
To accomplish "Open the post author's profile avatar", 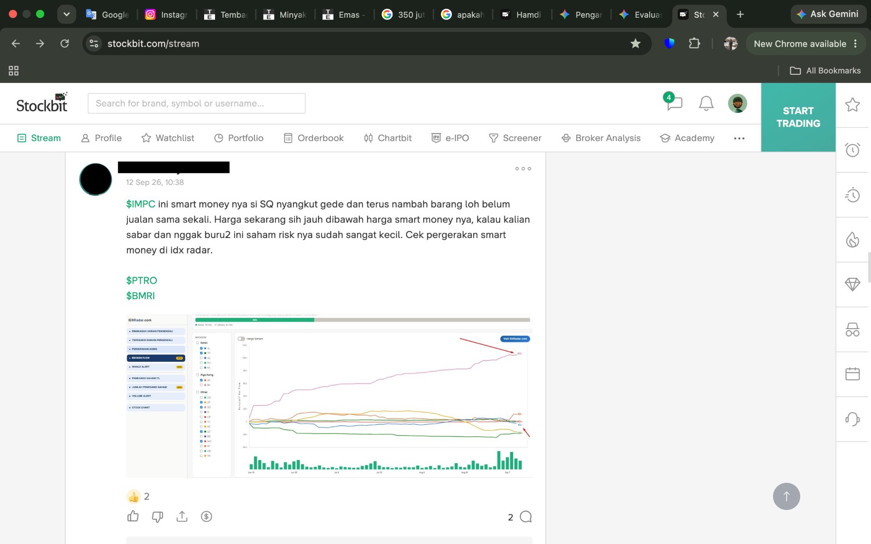I will 96,179.
